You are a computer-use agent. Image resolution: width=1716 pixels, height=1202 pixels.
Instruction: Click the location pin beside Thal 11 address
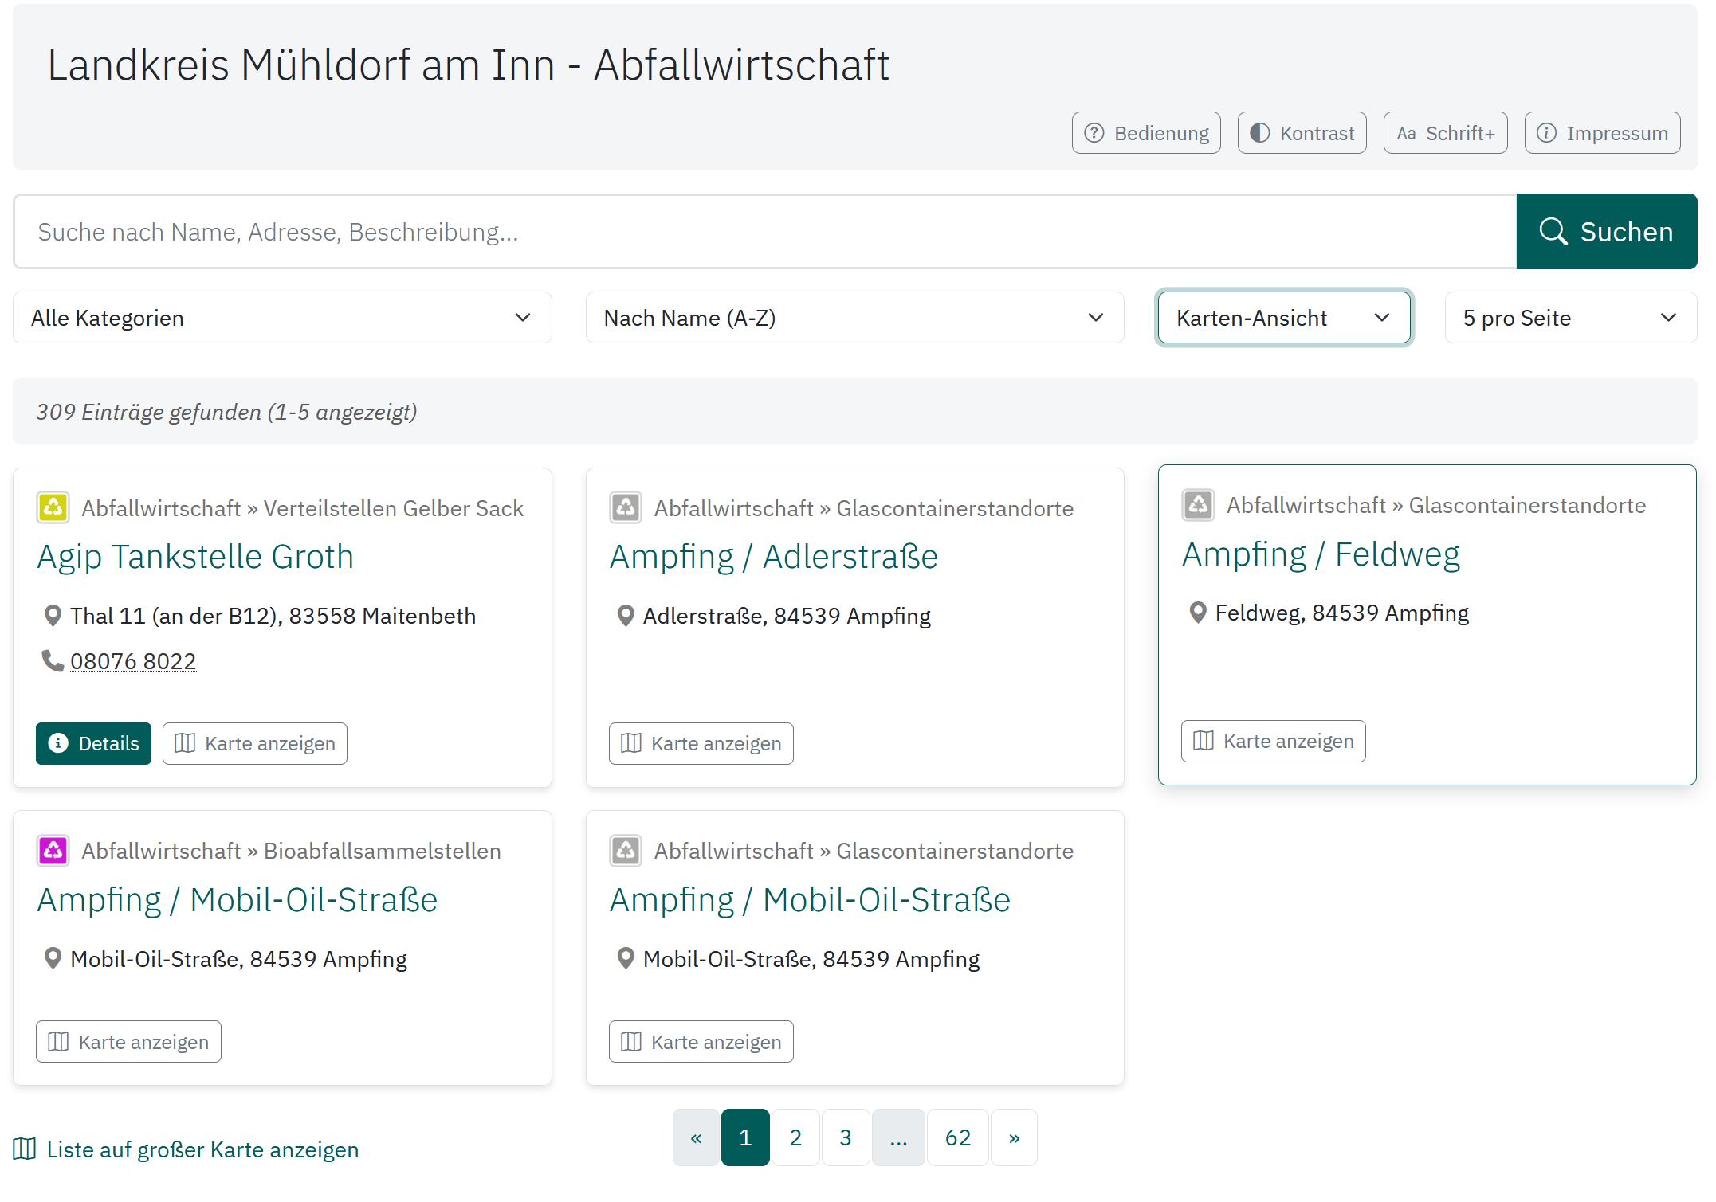pyautogui.click(x=53, y=615)
